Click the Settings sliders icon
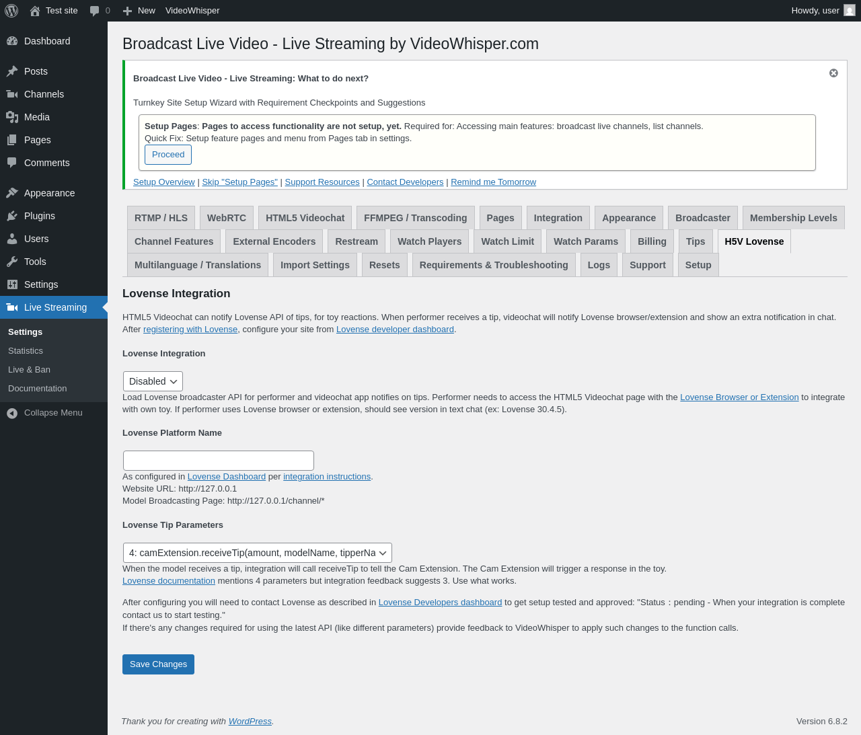 12,284
